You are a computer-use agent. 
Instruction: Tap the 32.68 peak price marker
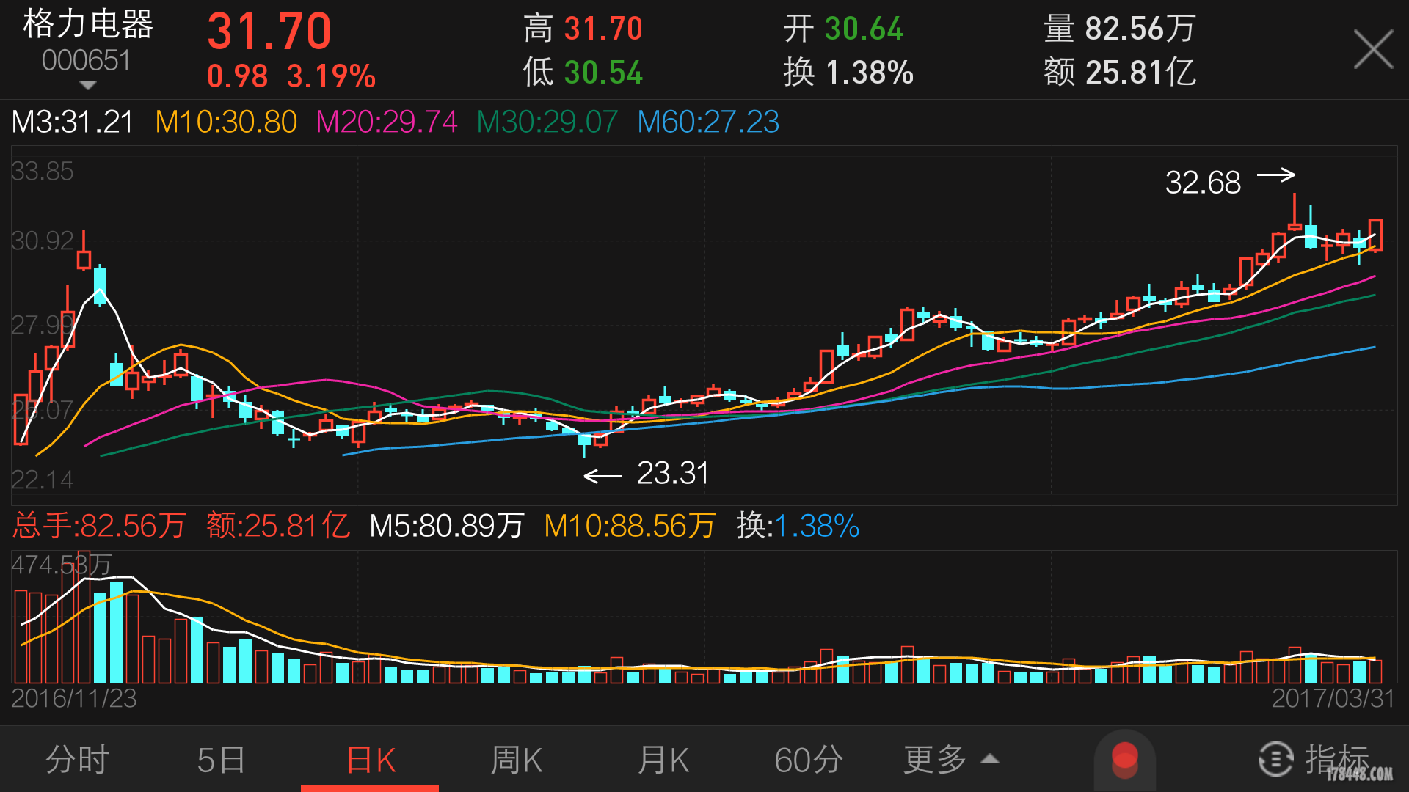coord(1203,183)
